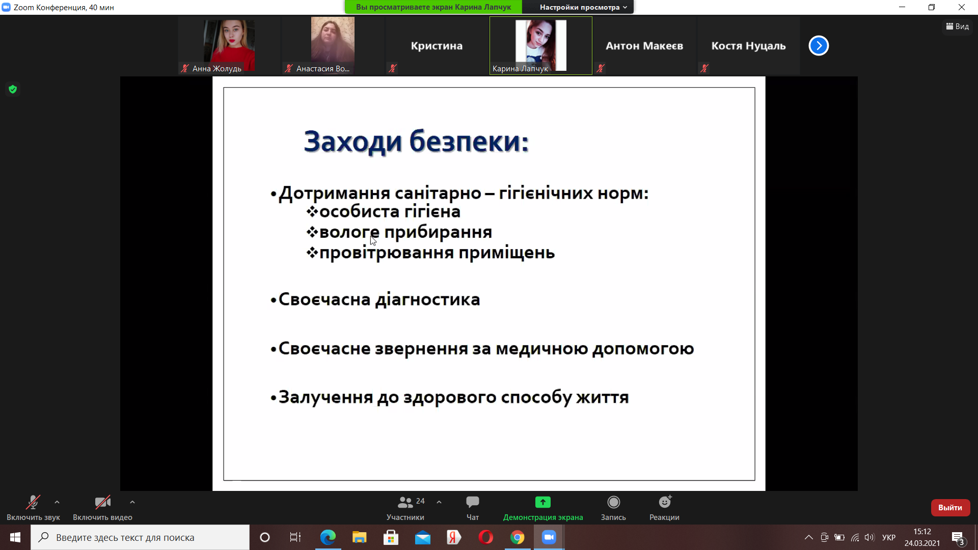
Task: Open the Вид layout view icon
Action: tap(957, 26)
